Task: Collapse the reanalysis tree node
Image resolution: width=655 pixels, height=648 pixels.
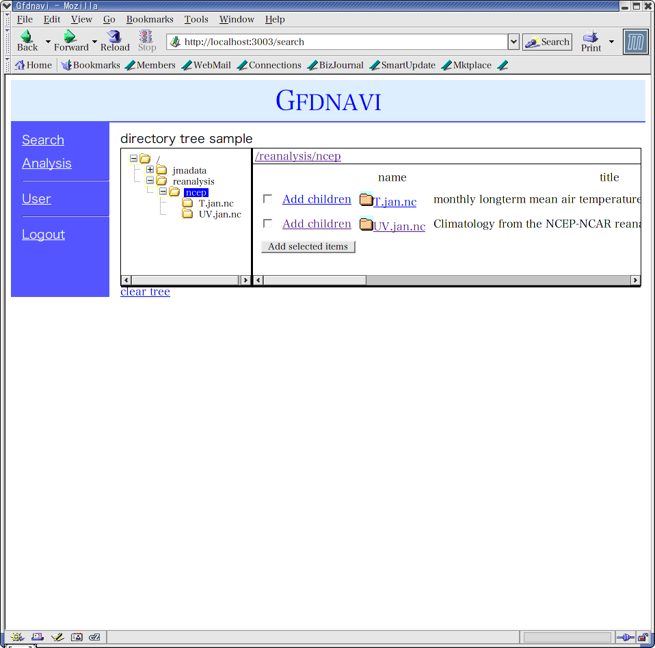Action: [x=150, y=181]
